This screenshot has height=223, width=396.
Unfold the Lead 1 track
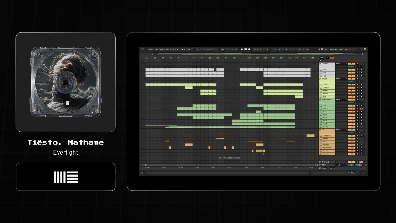pos(321,106)
